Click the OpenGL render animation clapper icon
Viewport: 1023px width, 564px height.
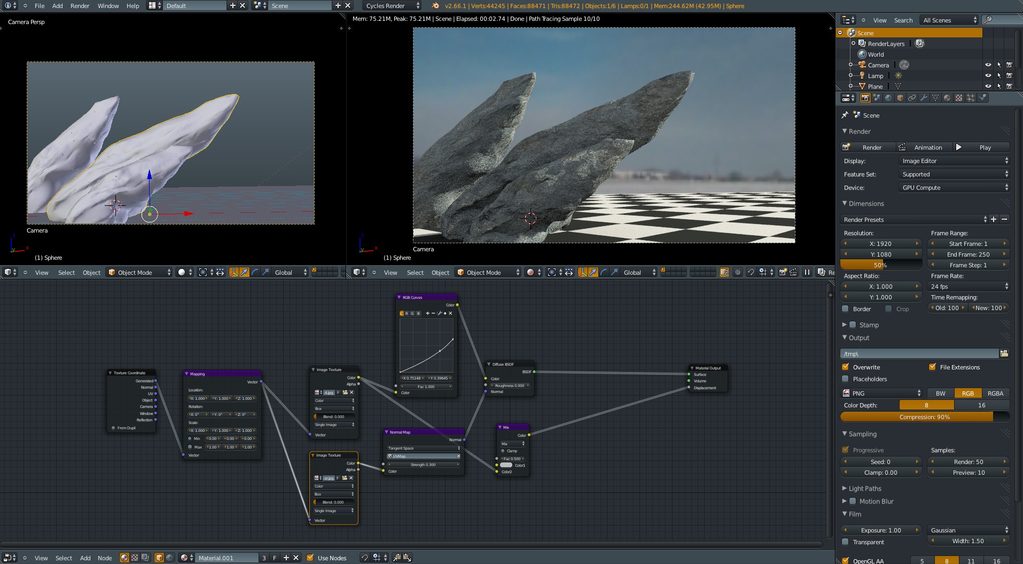pyautogui.click(x=793, y=272)
